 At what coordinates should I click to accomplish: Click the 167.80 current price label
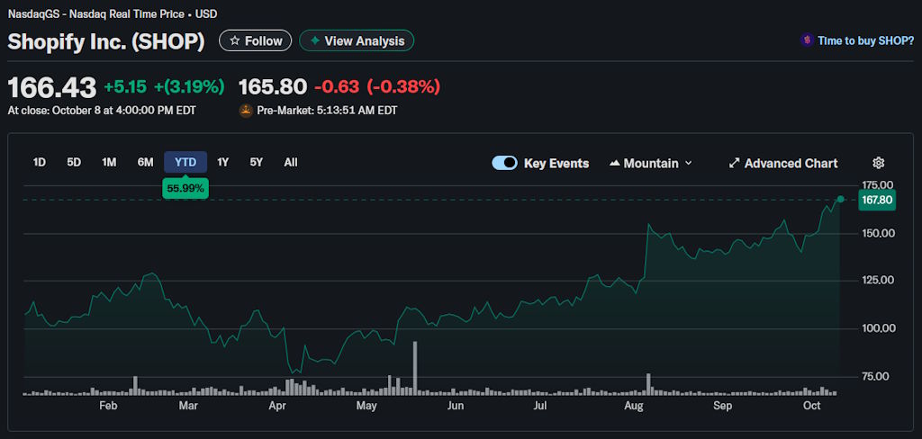pyautogui.click(x=876, y=201)
